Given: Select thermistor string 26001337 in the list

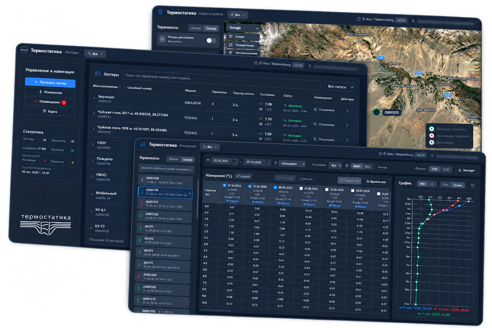Looking at the screenshot, I should coord(165,204).
